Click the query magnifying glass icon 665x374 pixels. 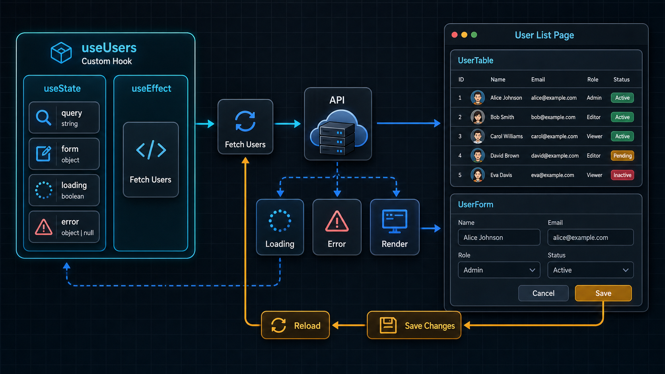click(x=43, y=118)
